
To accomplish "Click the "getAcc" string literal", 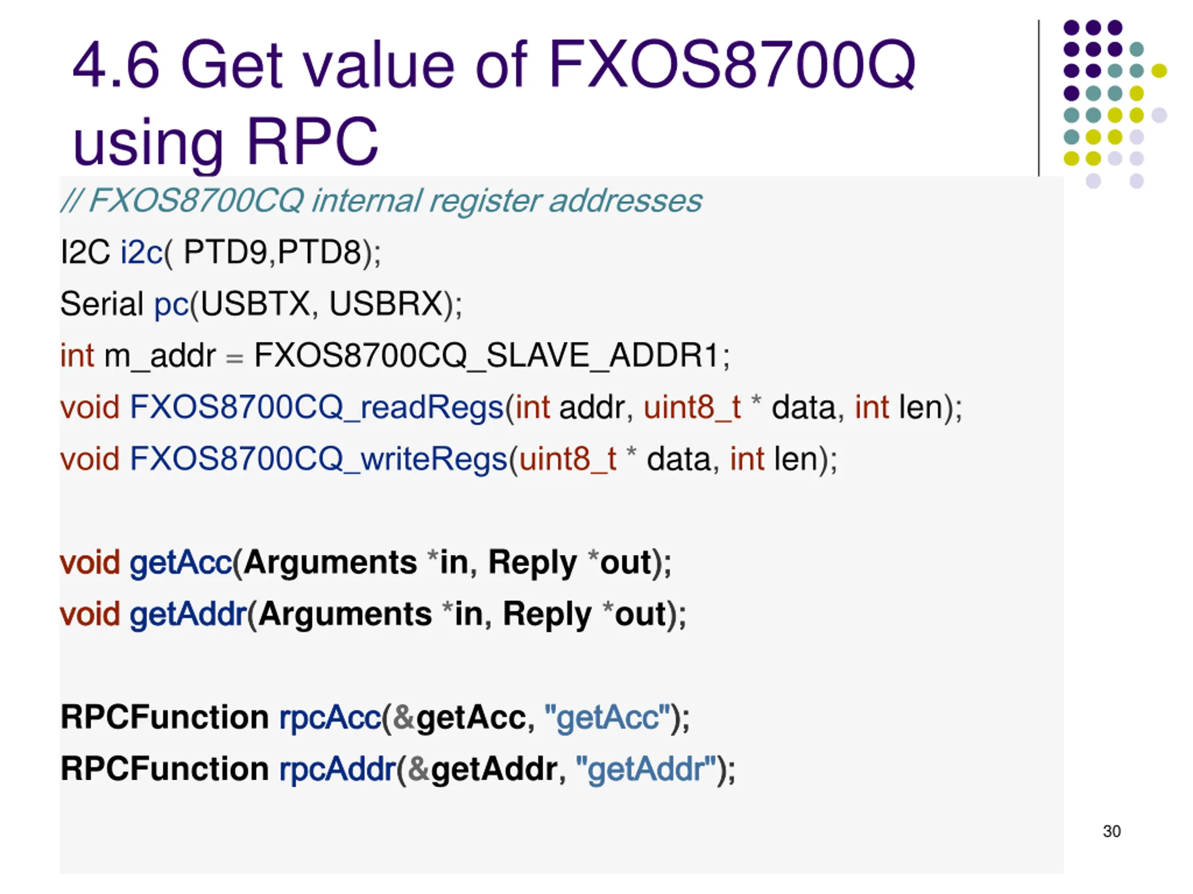I will (x=607, y=717).
